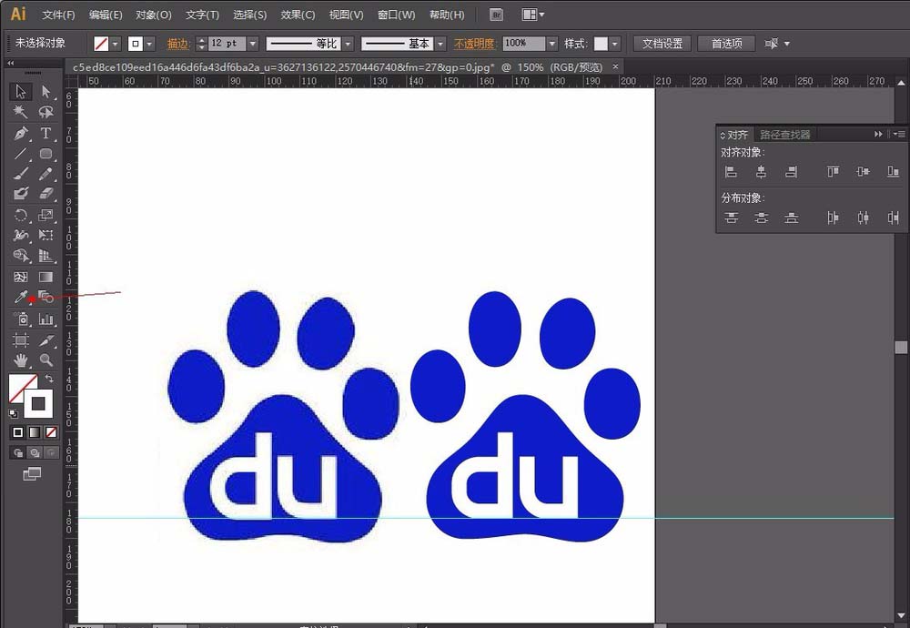
Task: Open arrange documents workspace dropdown
Action: (532, 15)
